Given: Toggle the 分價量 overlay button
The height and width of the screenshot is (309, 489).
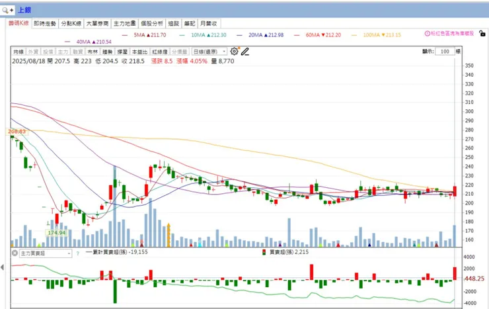Looking at the screenshot, I should [180, 52].
